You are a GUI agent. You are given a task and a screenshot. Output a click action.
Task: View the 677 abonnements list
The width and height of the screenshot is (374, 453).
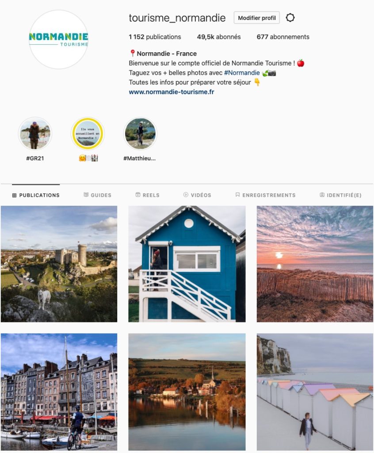click(x=283, y=37)
